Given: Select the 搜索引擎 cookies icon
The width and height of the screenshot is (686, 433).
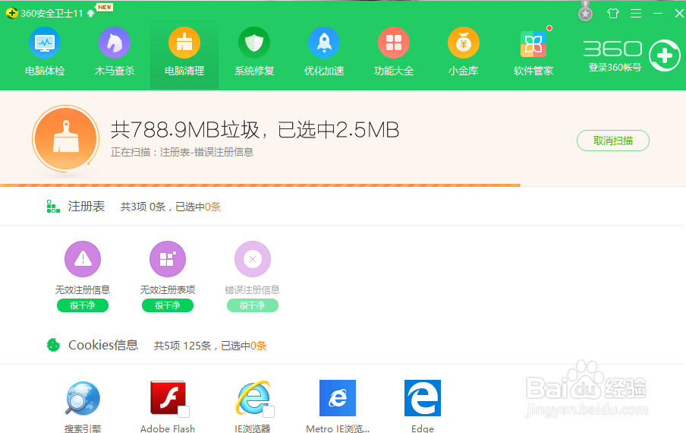Looking at the screenshot, I should point(83,398).
